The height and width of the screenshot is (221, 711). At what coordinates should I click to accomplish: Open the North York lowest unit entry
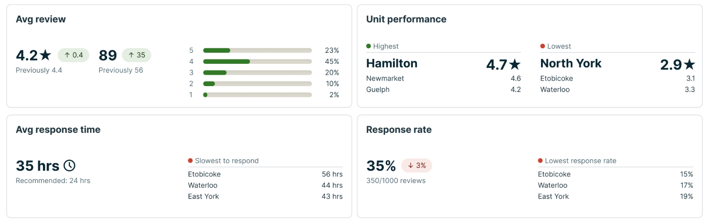[571, 64]
